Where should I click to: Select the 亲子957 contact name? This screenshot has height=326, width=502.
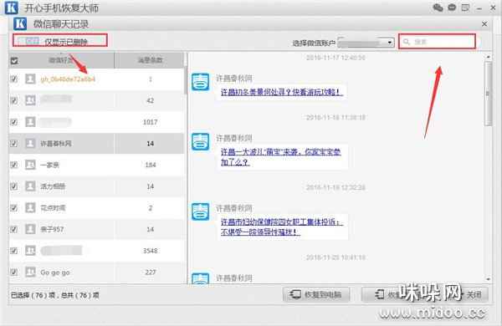[52, 229]
